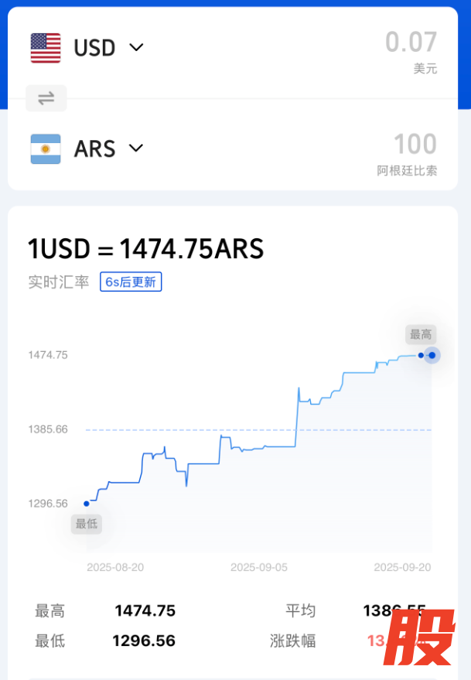Swap the USD and ARS currencies
The width and height of the screenshot is (471, 680).
pyautogui.click(x=46, y=98)
